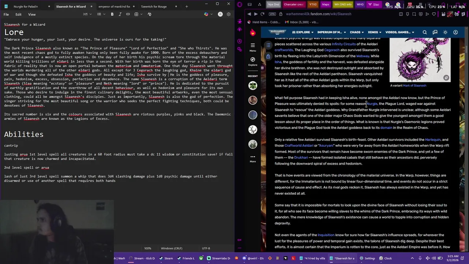Follow the Drukhari link

[301, 158]
